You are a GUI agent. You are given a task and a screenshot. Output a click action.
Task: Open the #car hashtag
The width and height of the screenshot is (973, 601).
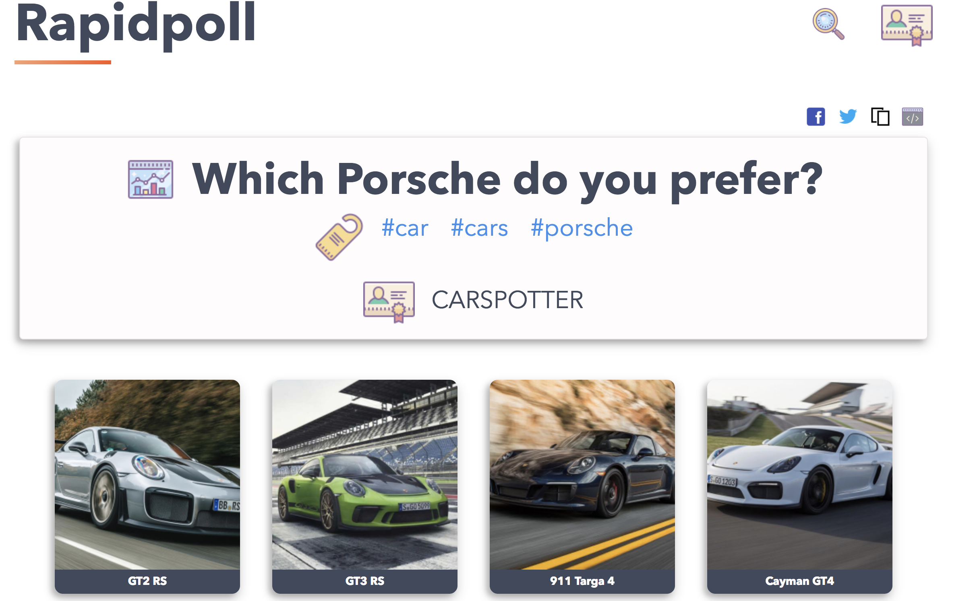pyautogui.click(x=405, y=228)
